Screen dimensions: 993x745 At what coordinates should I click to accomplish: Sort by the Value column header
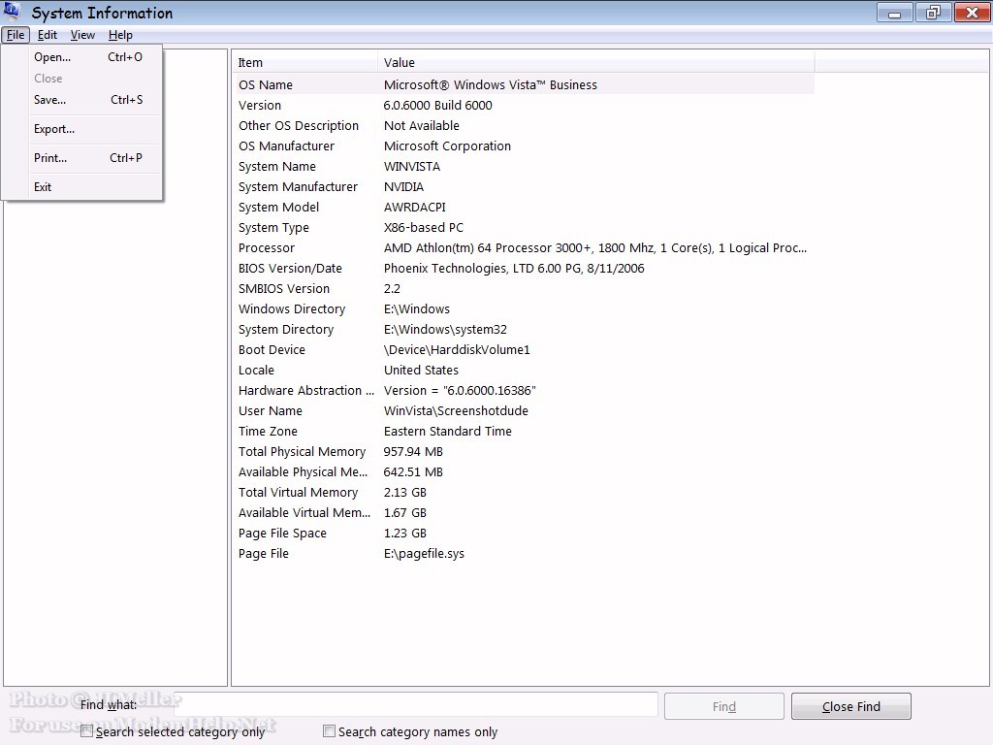pos(596,62)
